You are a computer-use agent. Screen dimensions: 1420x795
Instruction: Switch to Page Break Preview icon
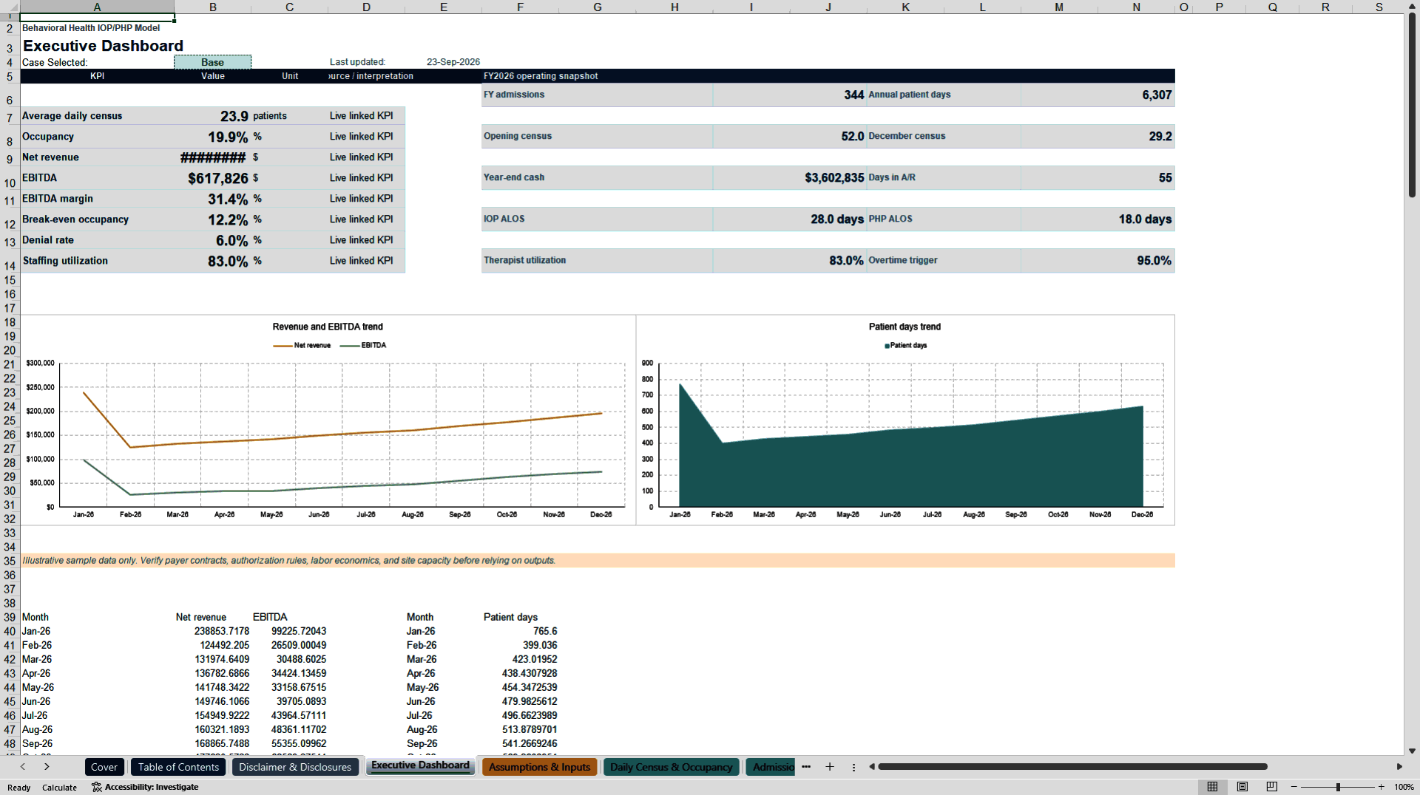click(x=1272, y=787)
